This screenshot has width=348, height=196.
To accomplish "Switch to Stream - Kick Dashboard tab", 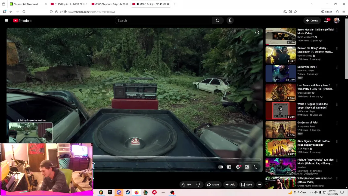I will (29, 4).
